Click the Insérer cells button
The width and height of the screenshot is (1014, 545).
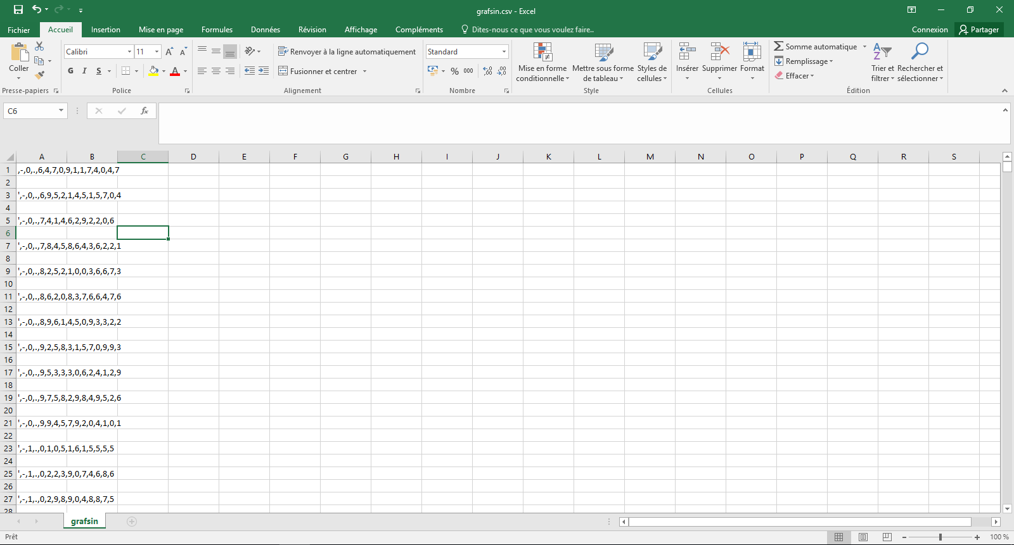tap(687, 62)
